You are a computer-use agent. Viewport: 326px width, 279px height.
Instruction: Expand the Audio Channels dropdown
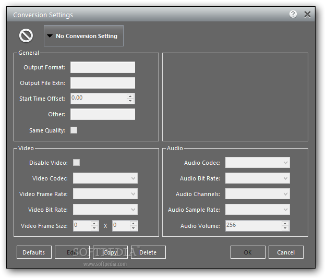(258, 194)
